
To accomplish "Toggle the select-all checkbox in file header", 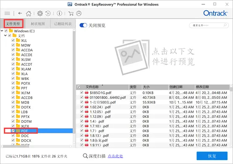I will (x=79, y=87).
